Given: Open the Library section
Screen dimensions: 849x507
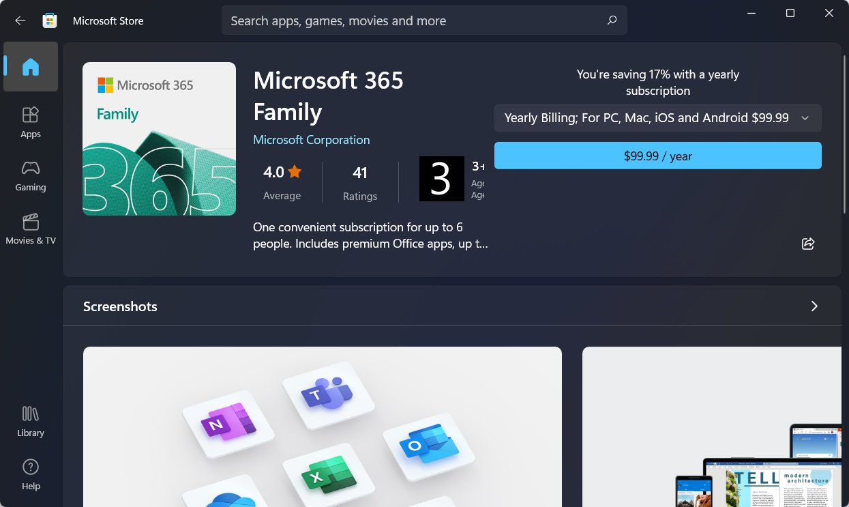Looking at the screenshot, I should tap(31, 421).
